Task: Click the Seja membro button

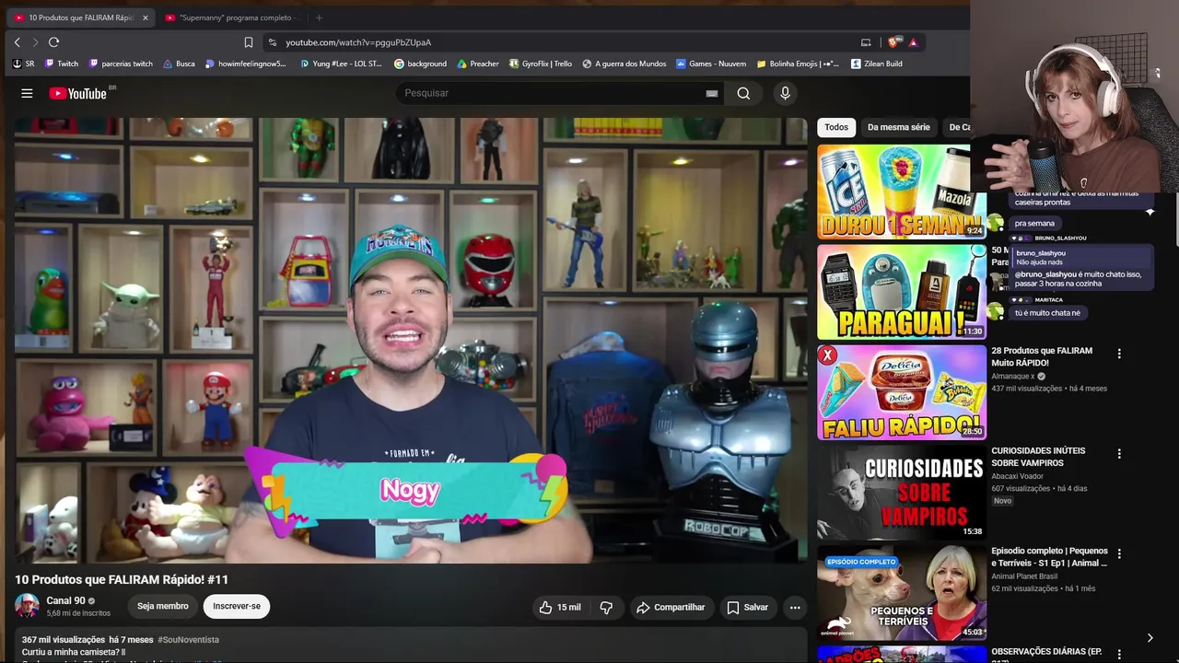Action: pos(163,606)
